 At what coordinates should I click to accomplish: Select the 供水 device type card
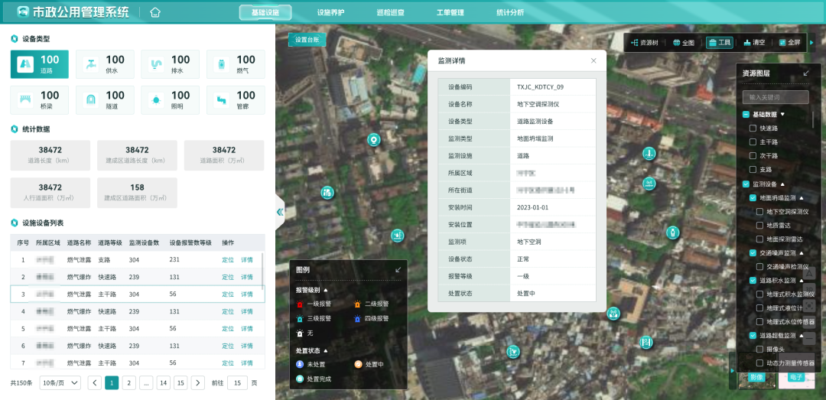105,64
